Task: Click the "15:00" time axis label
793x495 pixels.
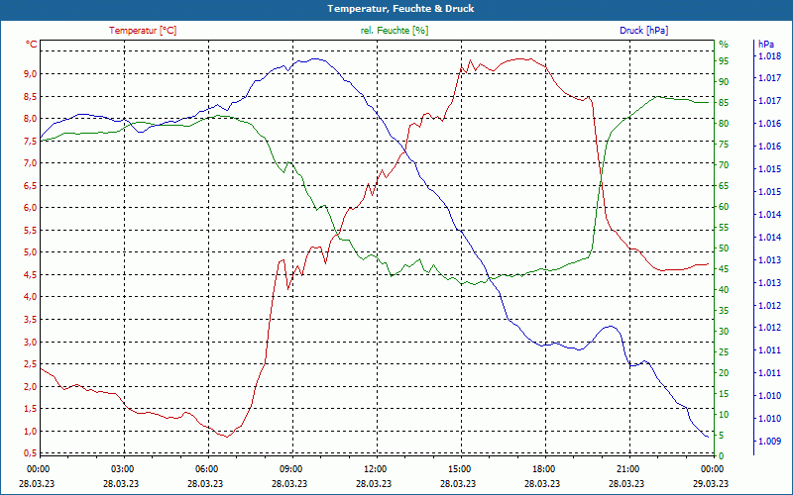Action: pos(460,469)
